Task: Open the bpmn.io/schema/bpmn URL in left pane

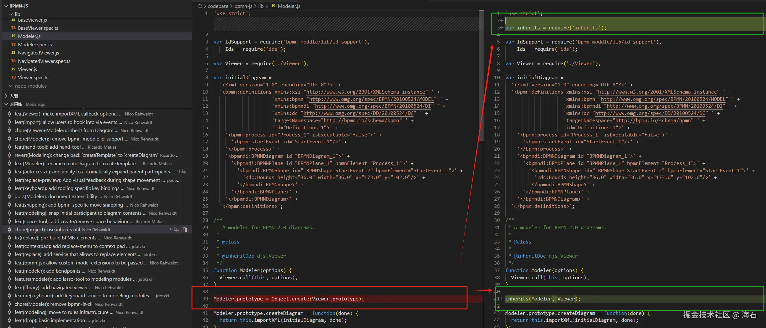Action: point(361,120)
